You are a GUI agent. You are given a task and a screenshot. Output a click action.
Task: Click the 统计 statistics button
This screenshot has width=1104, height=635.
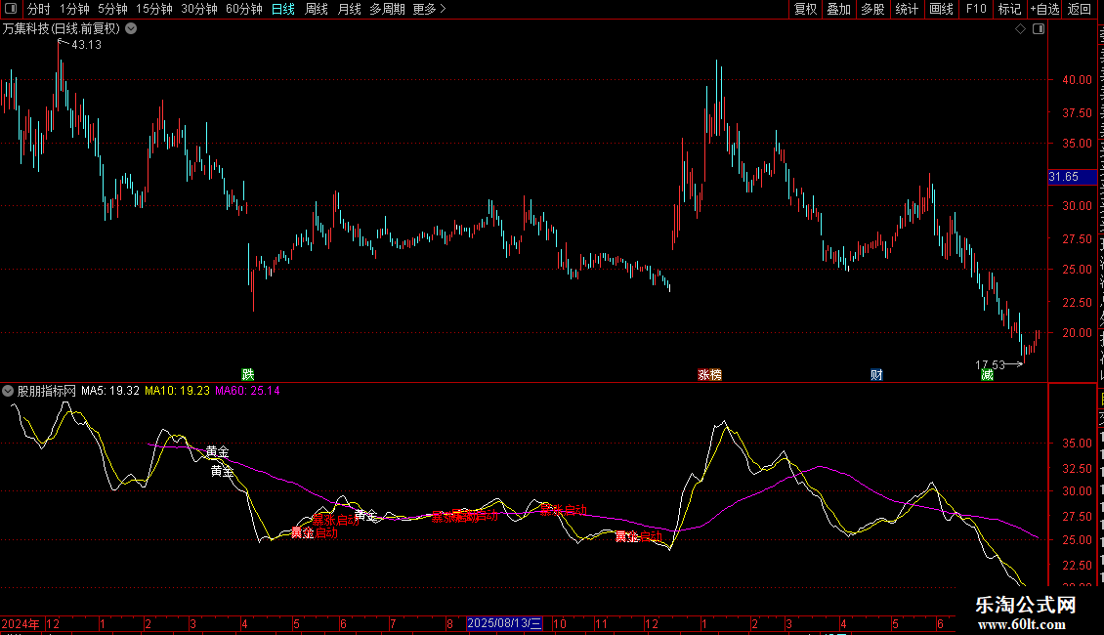907,9
